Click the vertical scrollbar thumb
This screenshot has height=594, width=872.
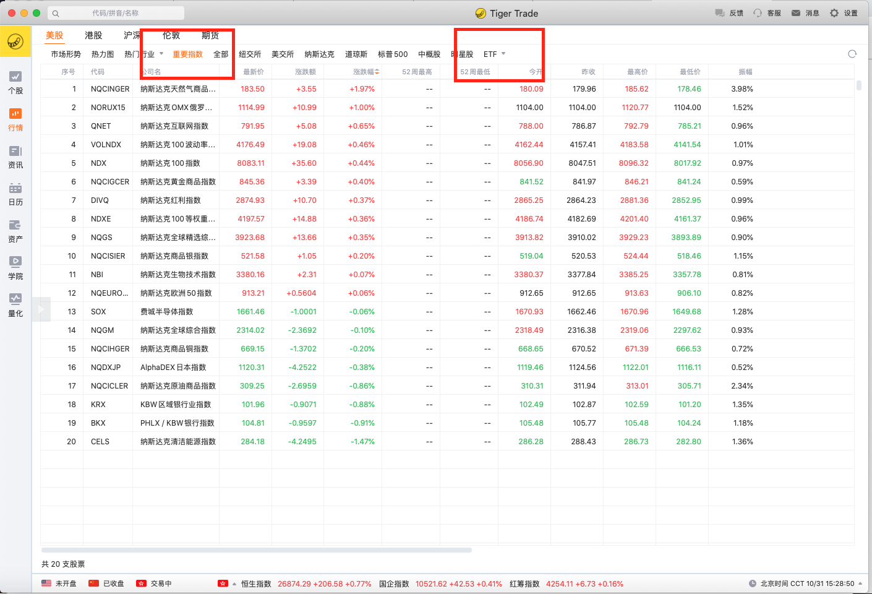(858, 85)
